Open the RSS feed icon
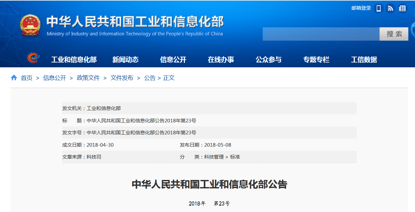The height and width of the screenshot is (212, 415). [390, 8]
